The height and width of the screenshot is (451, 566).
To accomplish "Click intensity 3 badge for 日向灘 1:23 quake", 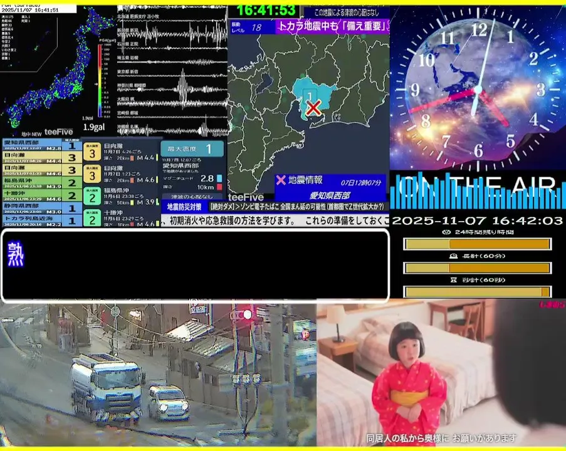I will [92, 175].
